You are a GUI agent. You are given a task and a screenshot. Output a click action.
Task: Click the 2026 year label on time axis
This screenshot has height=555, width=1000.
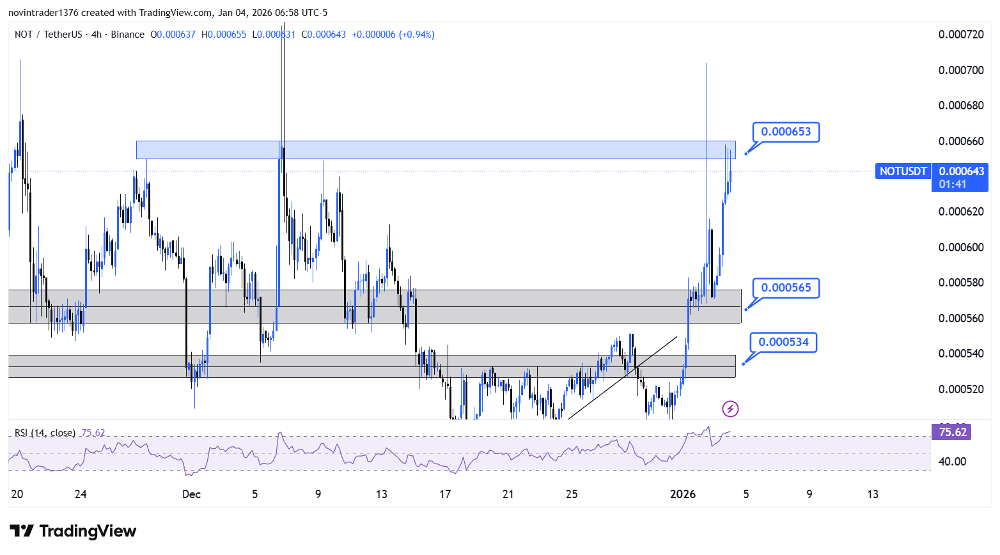[x=682, y=494]
